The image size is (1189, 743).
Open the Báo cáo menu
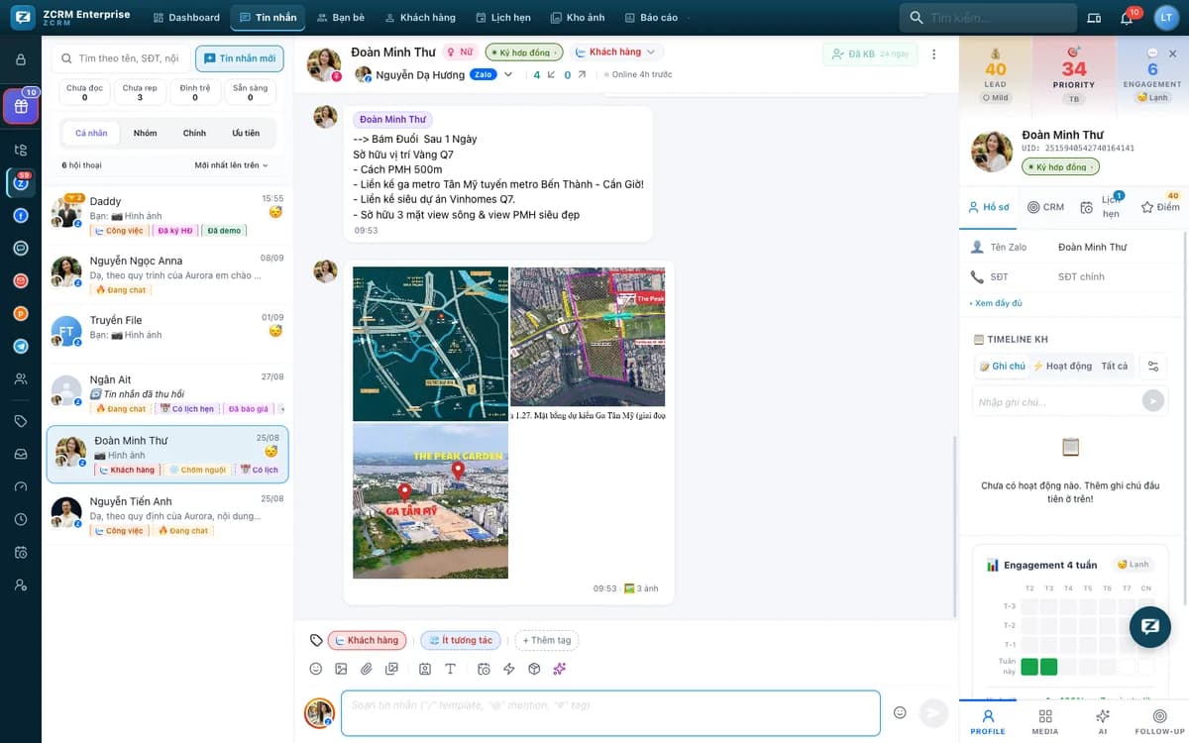(652, 18)
